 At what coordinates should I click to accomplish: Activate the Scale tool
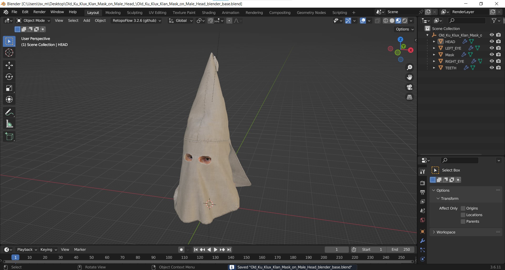9,88
